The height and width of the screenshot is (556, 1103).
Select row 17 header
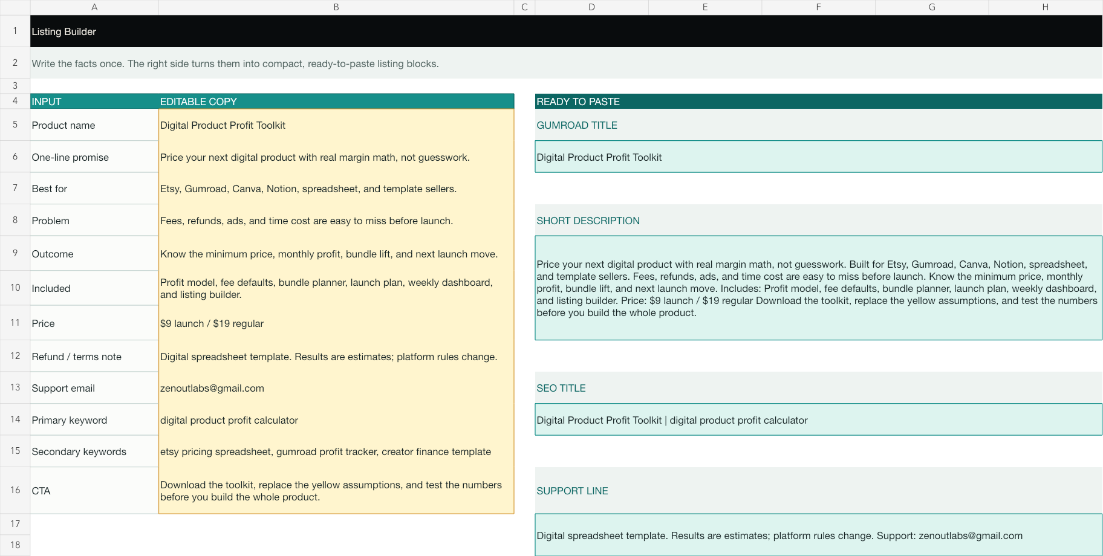click(x=15, y=524)
